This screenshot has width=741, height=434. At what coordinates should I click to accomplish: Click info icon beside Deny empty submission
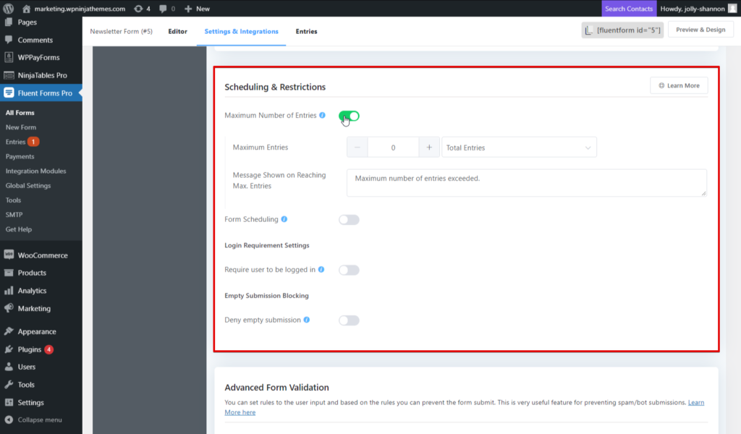pos(307,320)
